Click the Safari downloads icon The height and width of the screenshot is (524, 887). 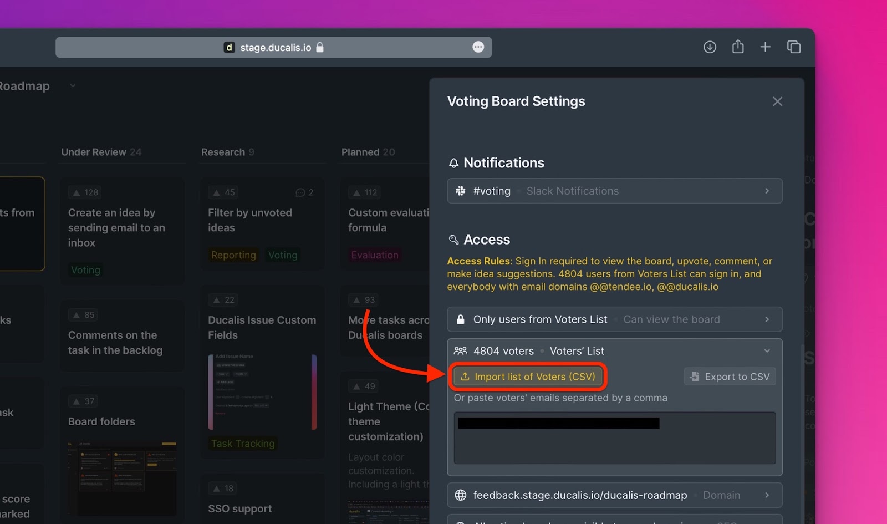pyautogui.click(x=710, y=47)
